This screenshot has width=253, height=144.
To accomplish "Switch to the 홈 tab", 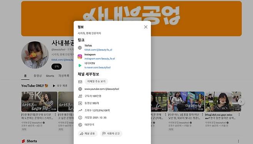I will tap(25, 76).
